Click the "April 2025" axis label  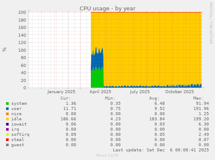pyautogui.click(x=100, y=92)
